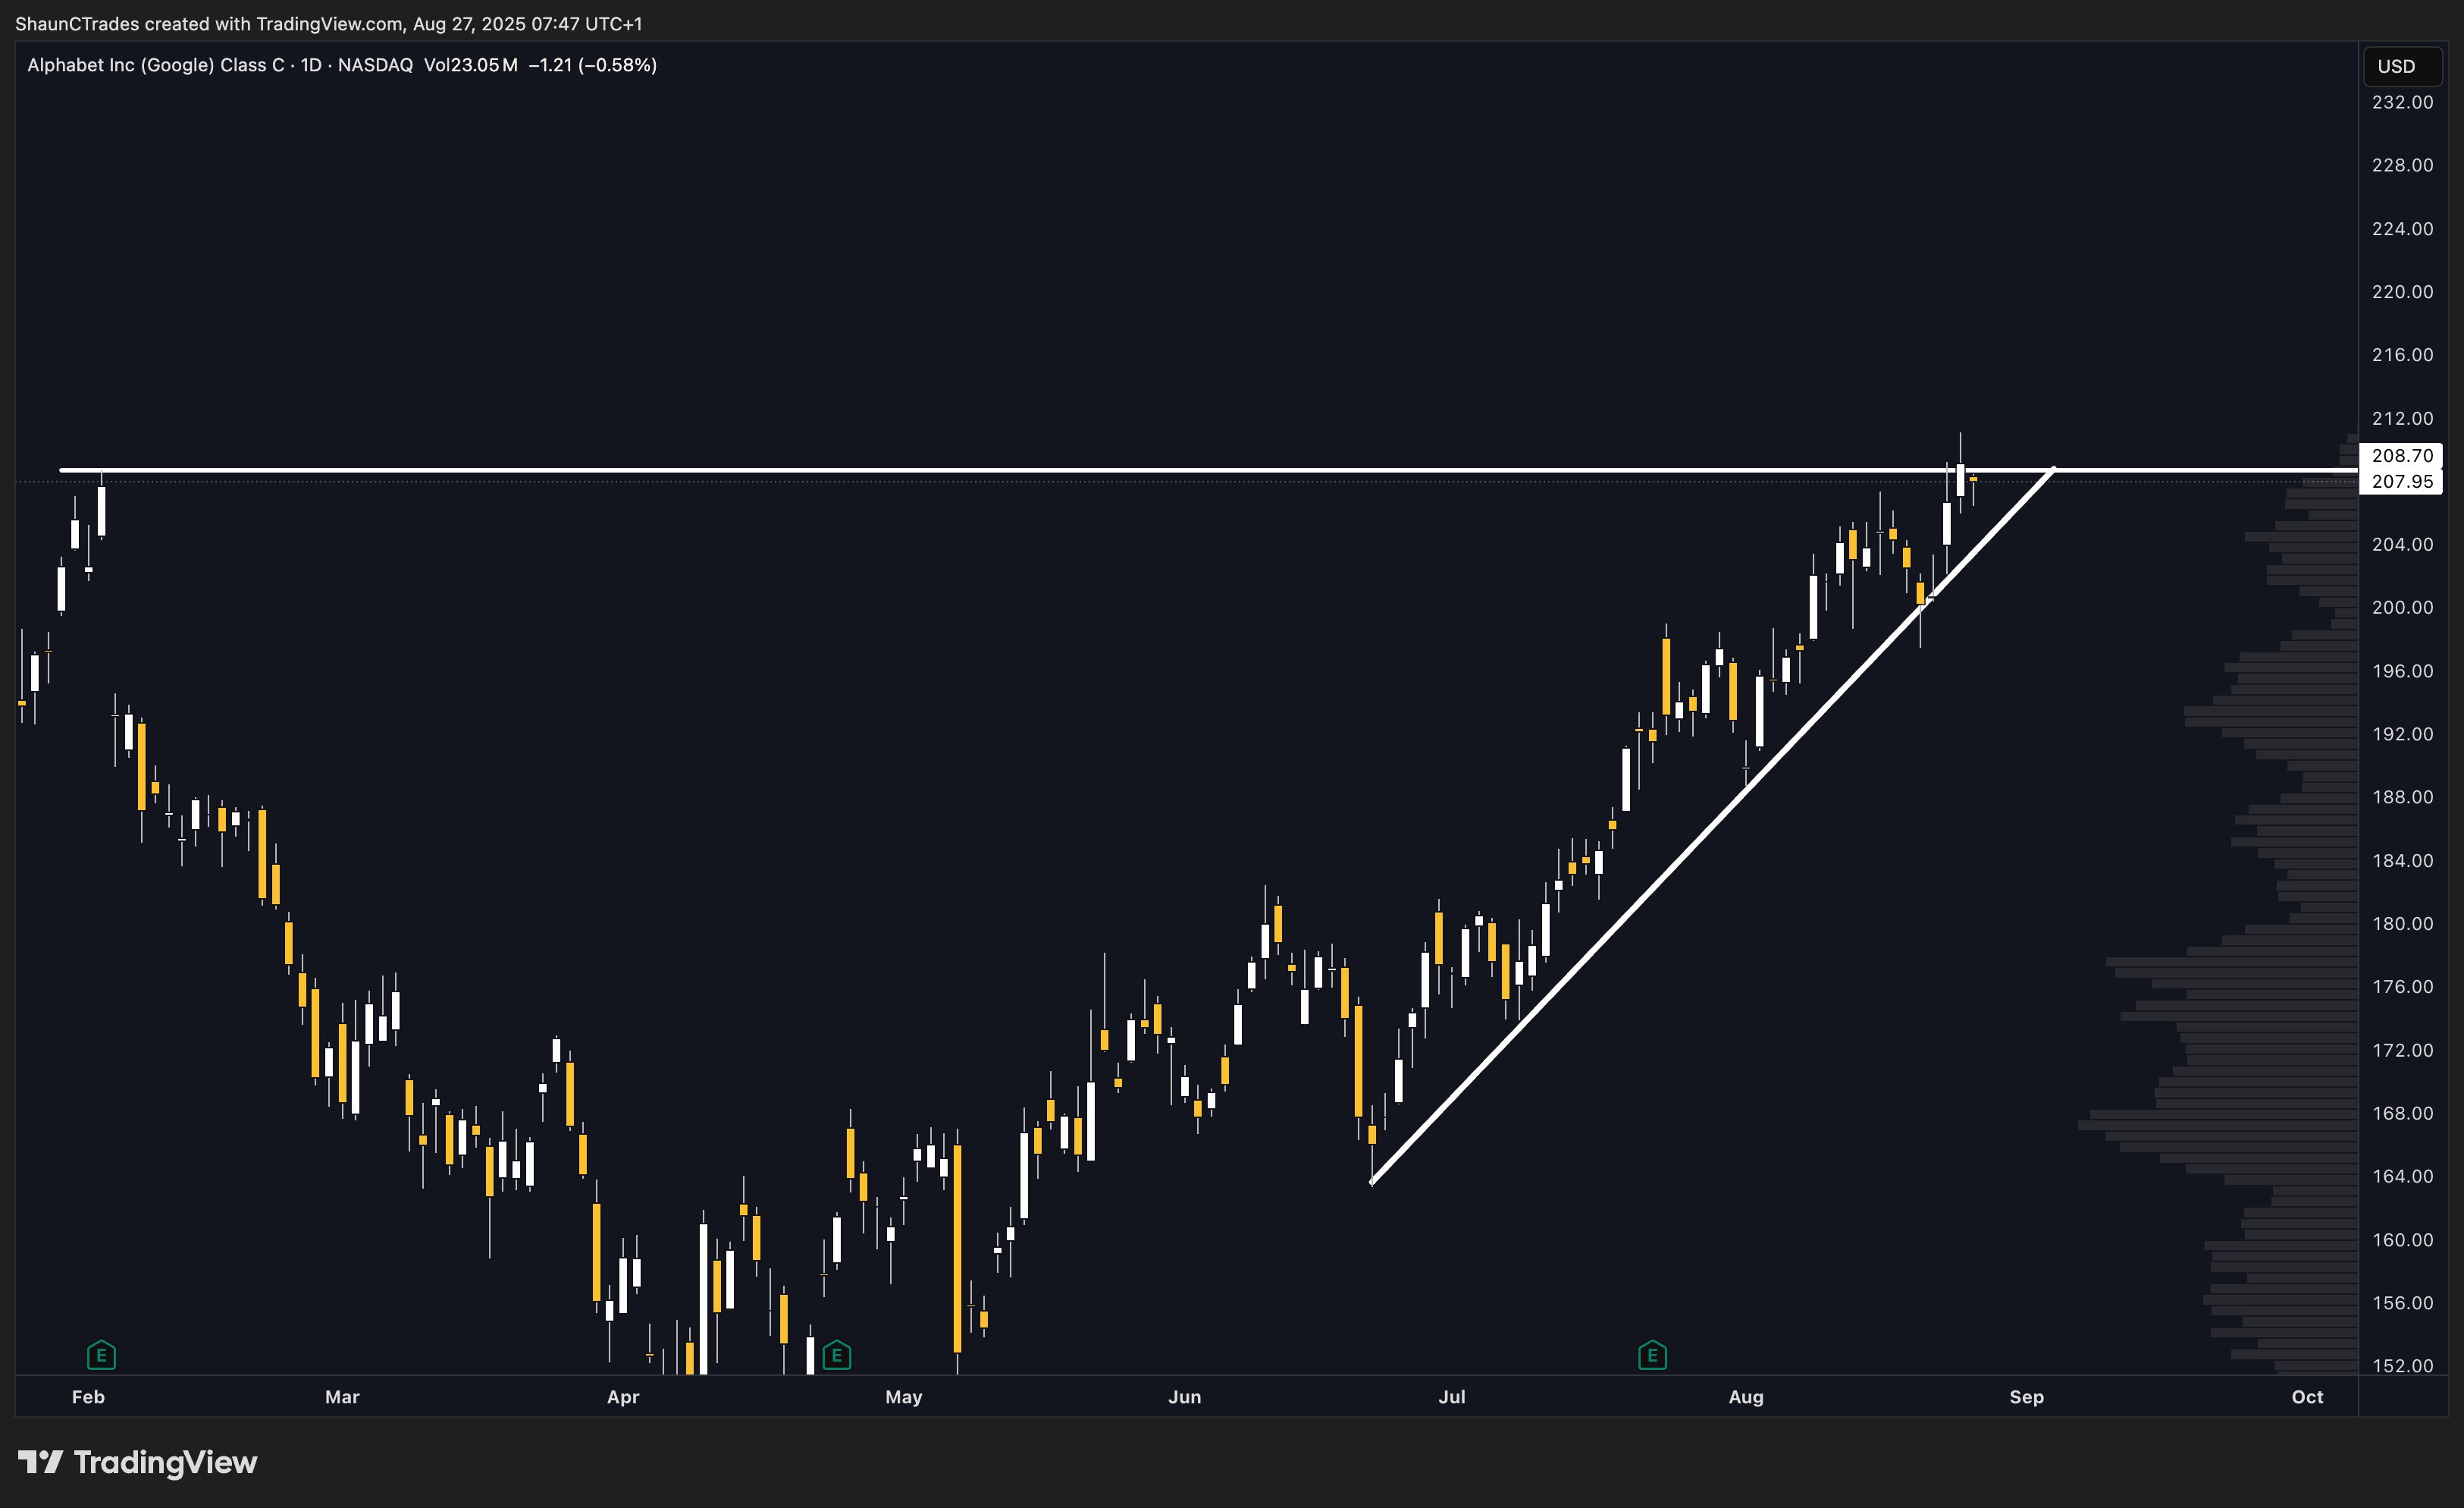The image size is (2464, 1508).
Task: Click the Jun label on time axis
Action: click(1185, 1397)
